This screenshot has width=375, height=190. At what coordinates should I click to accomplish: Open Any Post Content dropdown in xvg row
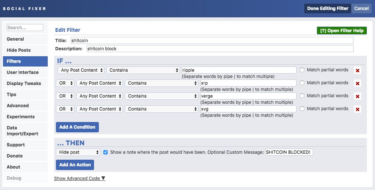coord(100,109)
